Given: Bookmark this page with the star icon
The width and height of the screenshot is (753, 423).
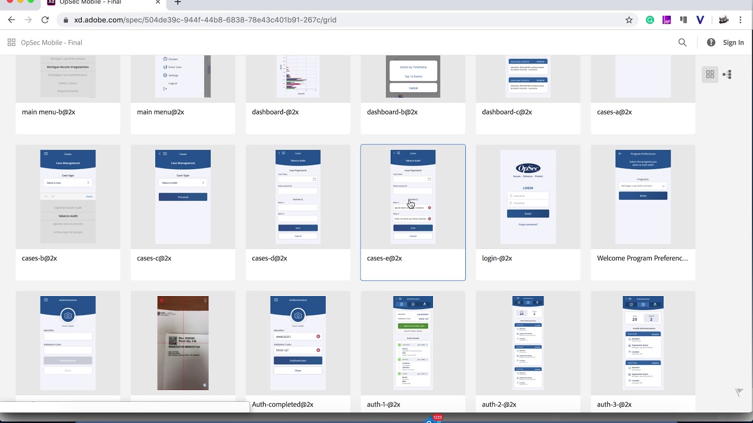Looking at the screenshot, I should 629,20.
